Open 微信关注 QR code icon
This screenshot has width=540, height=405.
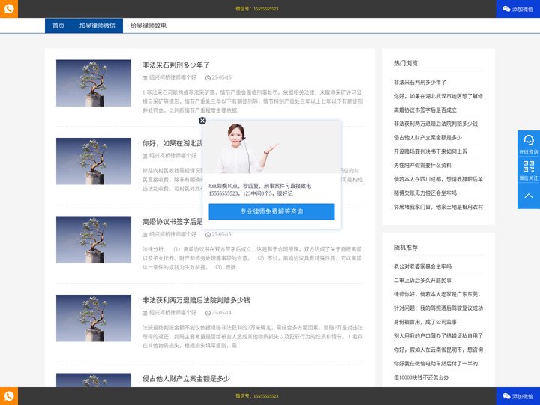click(528, 169)
